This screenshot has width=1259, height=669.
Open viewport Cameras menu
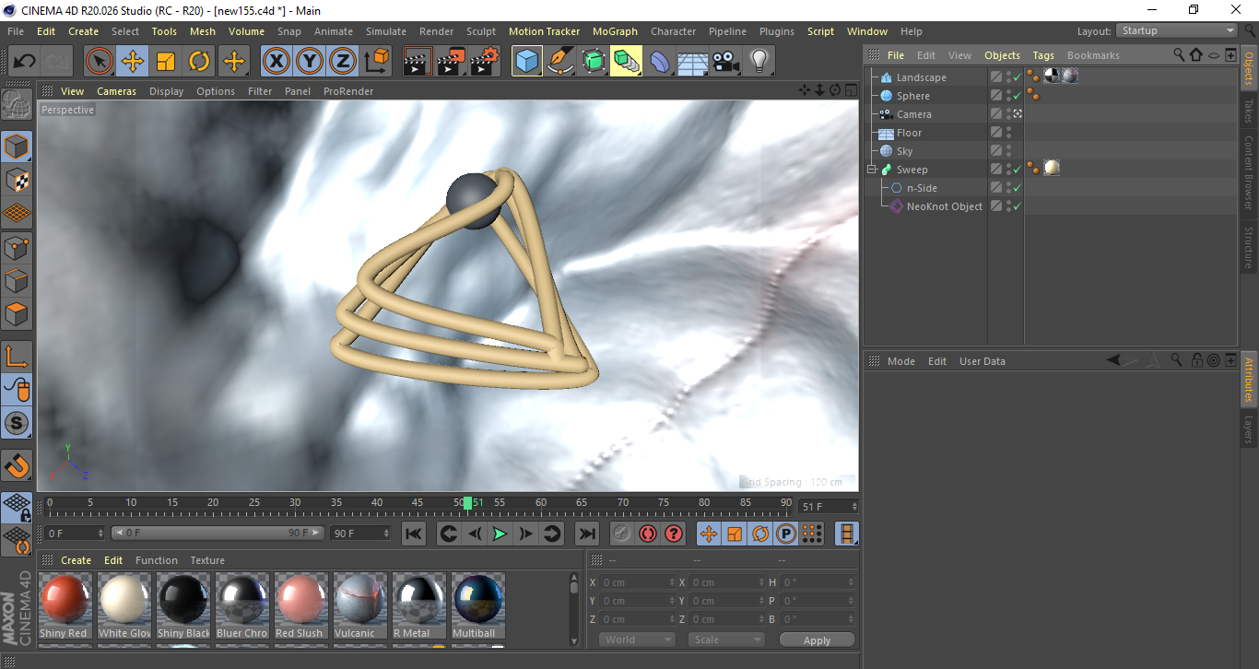point(116,91)
